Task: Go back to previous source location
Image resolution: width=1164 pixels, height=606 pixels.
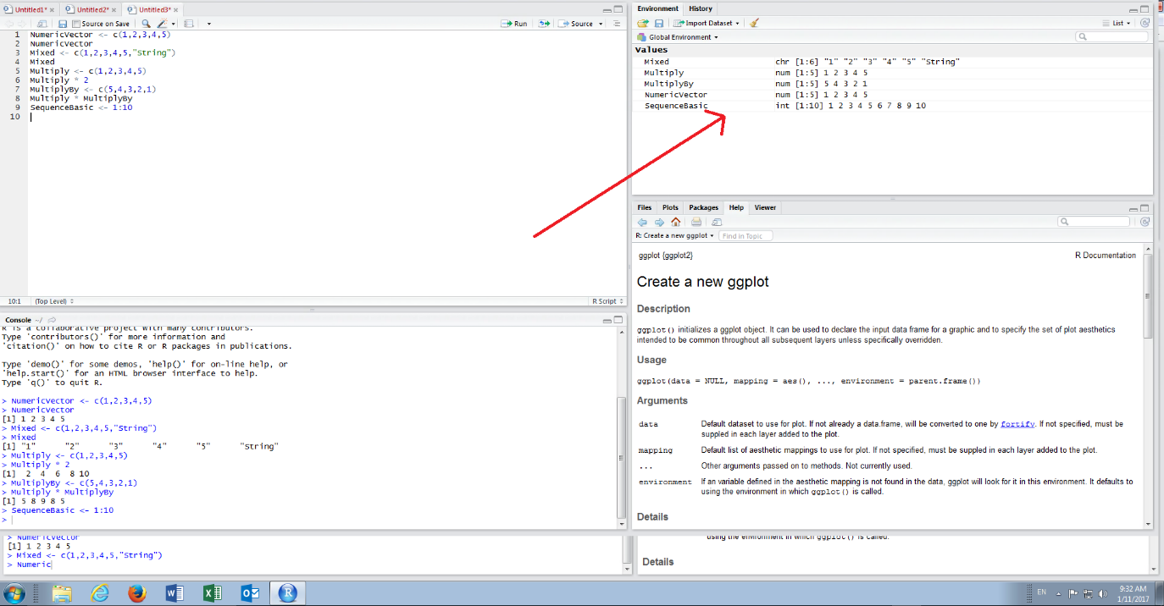Action: [x=8, y=24]
